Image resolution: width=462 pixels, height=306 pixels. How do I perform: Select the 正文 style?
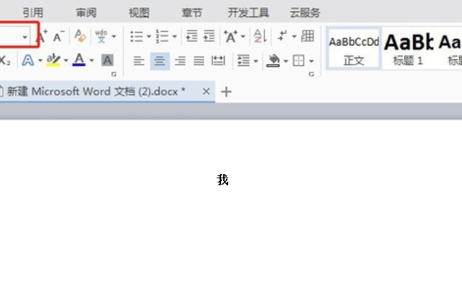353,49
